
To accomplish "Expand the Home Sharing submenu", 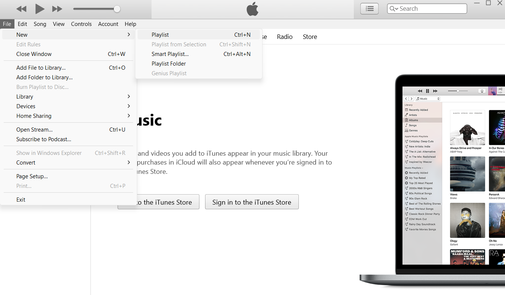I will tap(68, 116).
